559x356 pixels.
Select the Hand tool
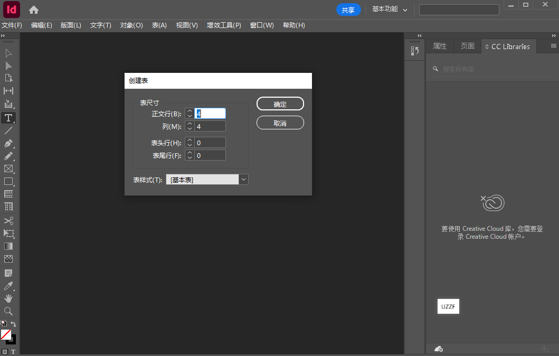coord(8,298)
